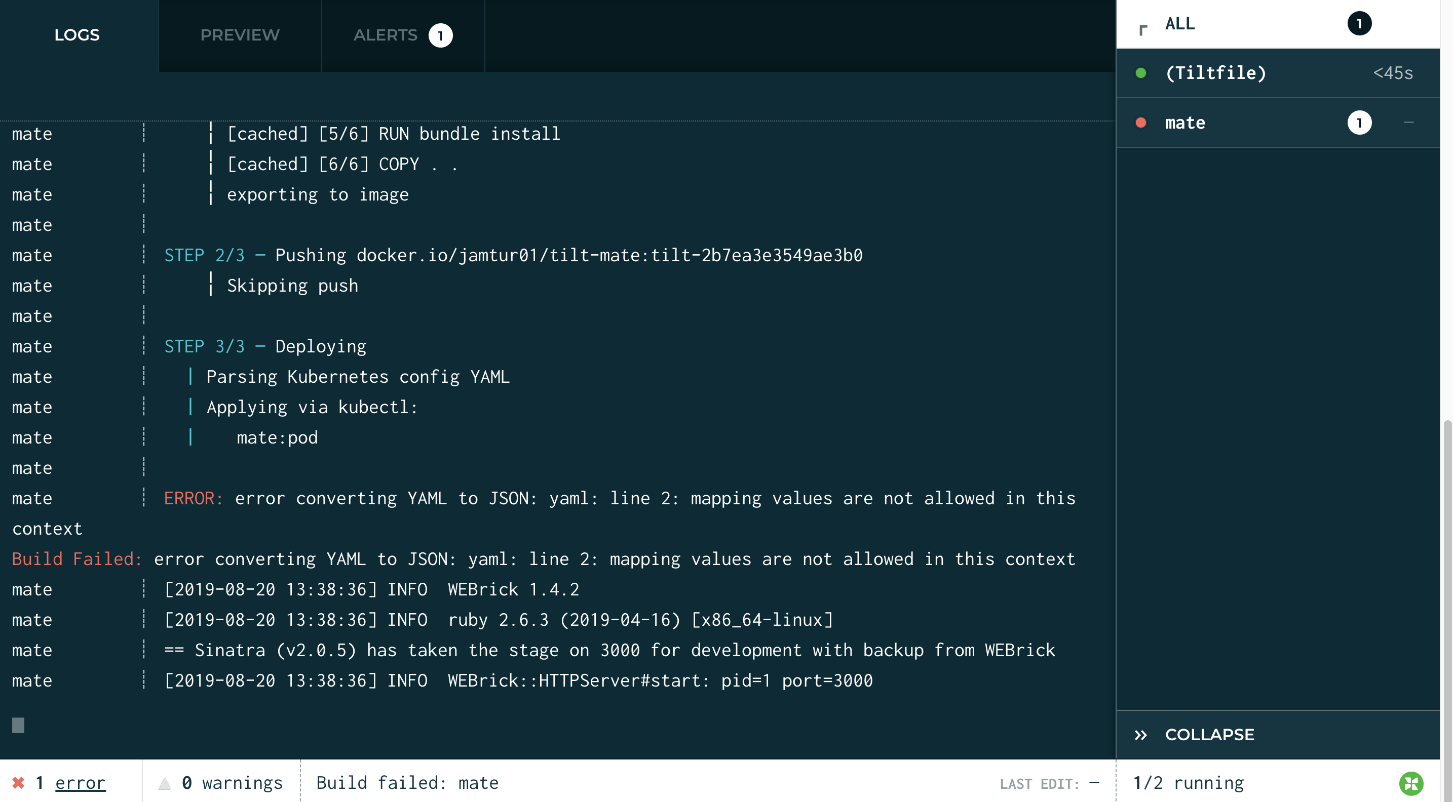Select ALL resources in sidebar
The height and width of the screenshot is (802, 1453).
[1180, 24]
